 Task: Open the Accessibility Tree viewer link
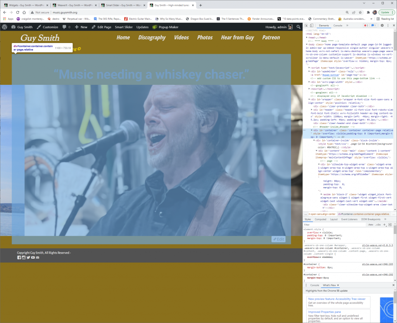click(x=337, y=299)
